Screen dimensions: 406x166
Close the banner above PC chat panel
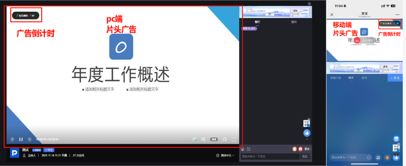point(309,4)
